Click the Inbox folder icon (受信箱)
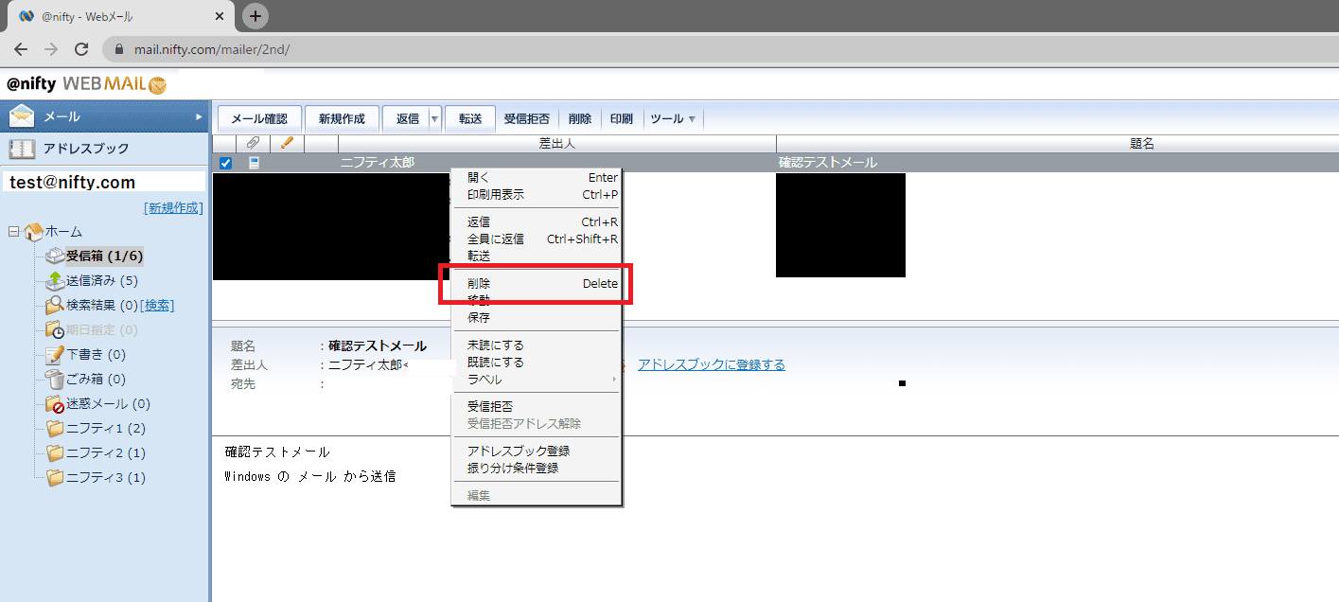This screenshot has width=1339, height=602. pyautogui.click(x=55, y=256)
